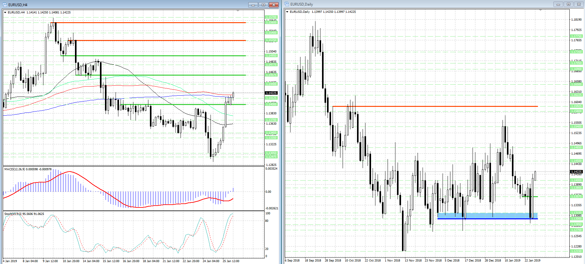Click the black 1.14225 price tag in Daily chart
Screen dimensions: 585x264
click(x=576, y=172)
